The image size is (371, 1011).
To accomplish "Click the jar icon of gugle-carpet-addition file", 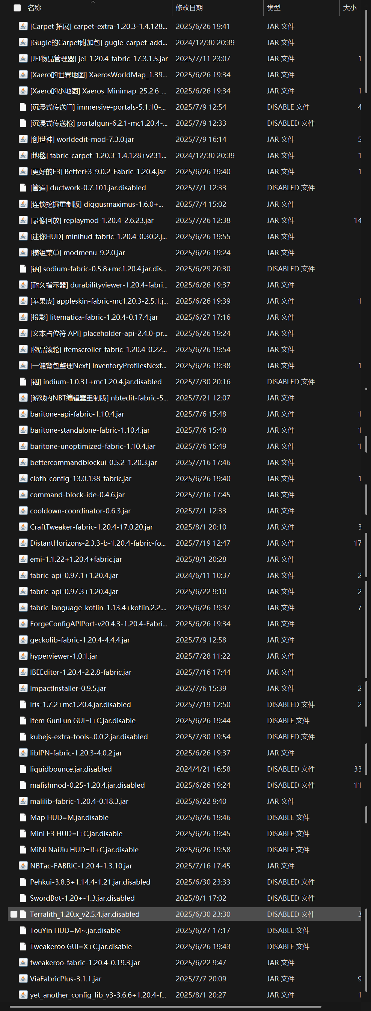I will coord(23,42).
